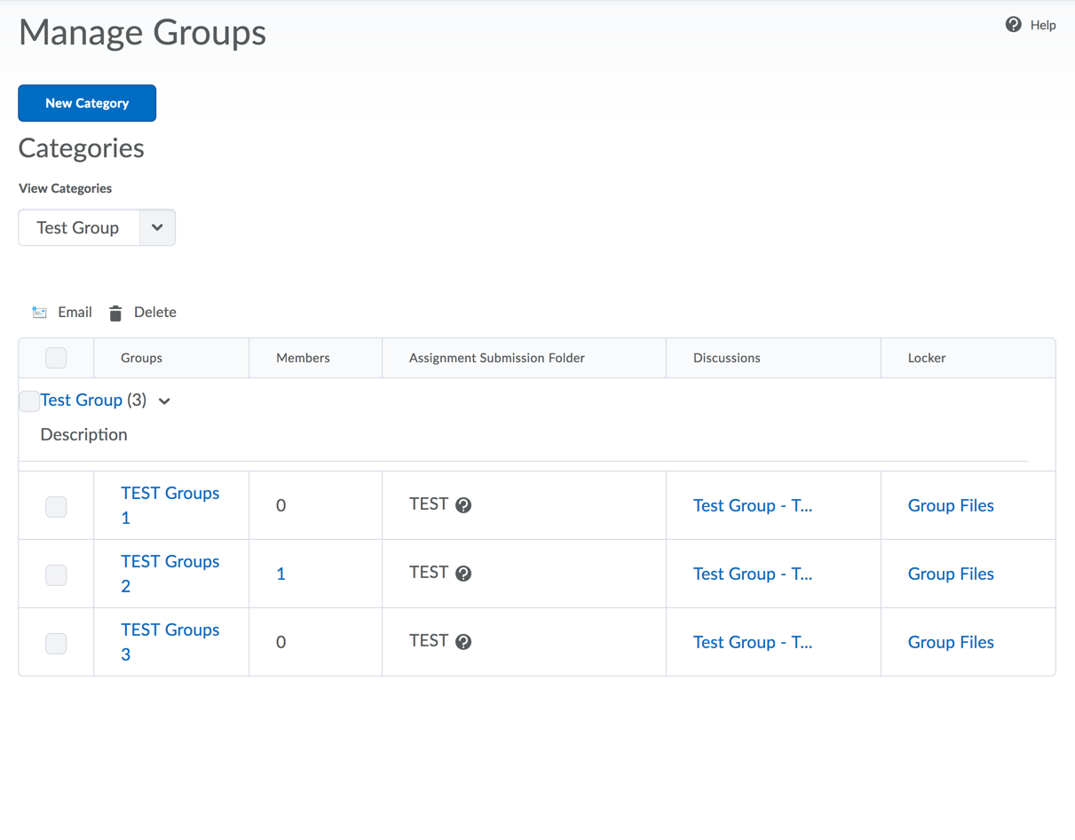Click TEST submission folder text in TEST Groups 1 row

coord(429,503)
